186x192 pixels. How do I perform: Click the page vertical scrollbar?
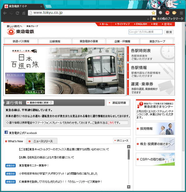point(183,87)
